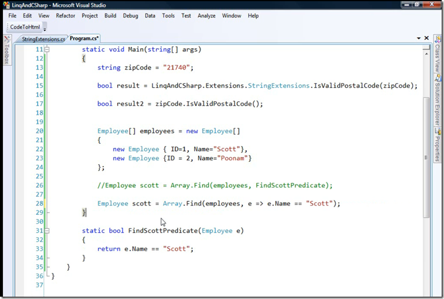Viewport: 444px width, 299px height.
Task: Open the Test menu
Action: [186, 16]
